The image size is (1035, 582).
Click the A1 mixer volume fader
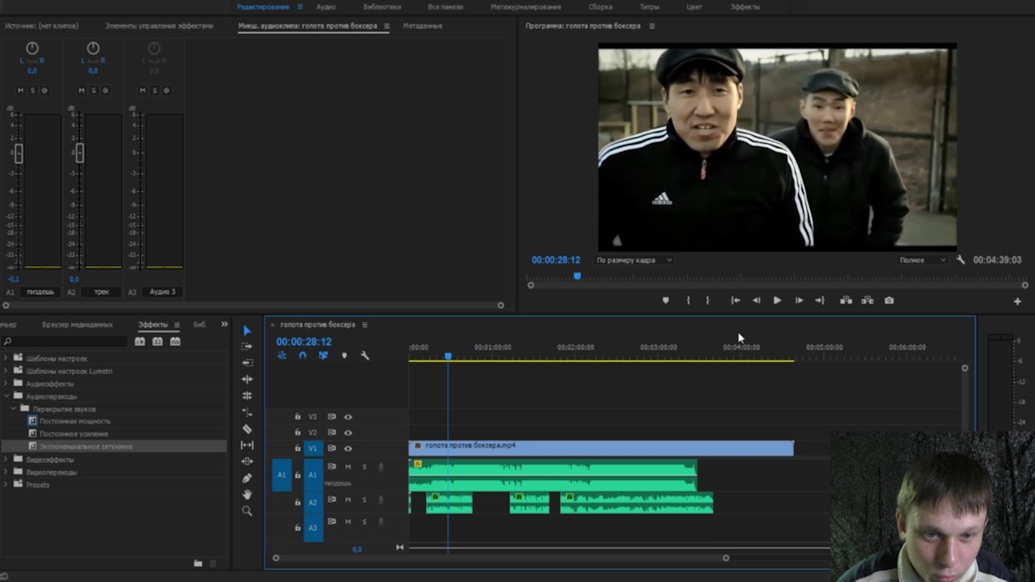pyautogui.click(x=19, y=154)
